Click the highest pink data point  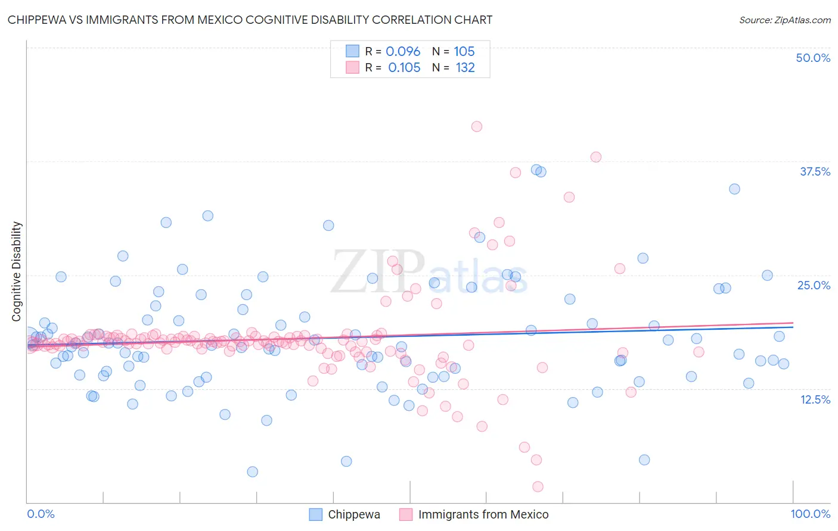pyautogui.click(x=477, y=126)
